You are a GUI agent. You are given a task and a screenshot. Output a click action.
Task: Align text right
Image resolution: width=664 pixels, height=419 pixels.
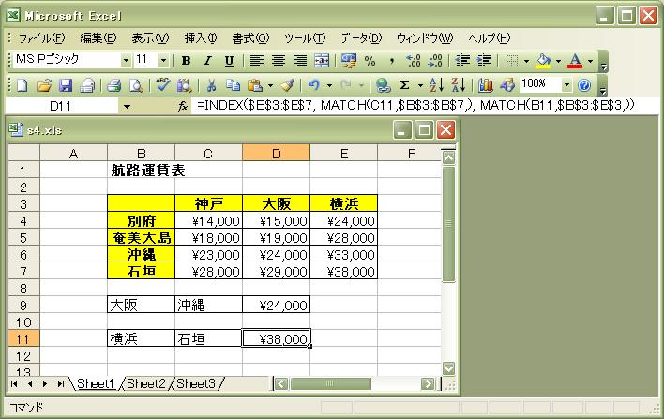pos(300,61)
